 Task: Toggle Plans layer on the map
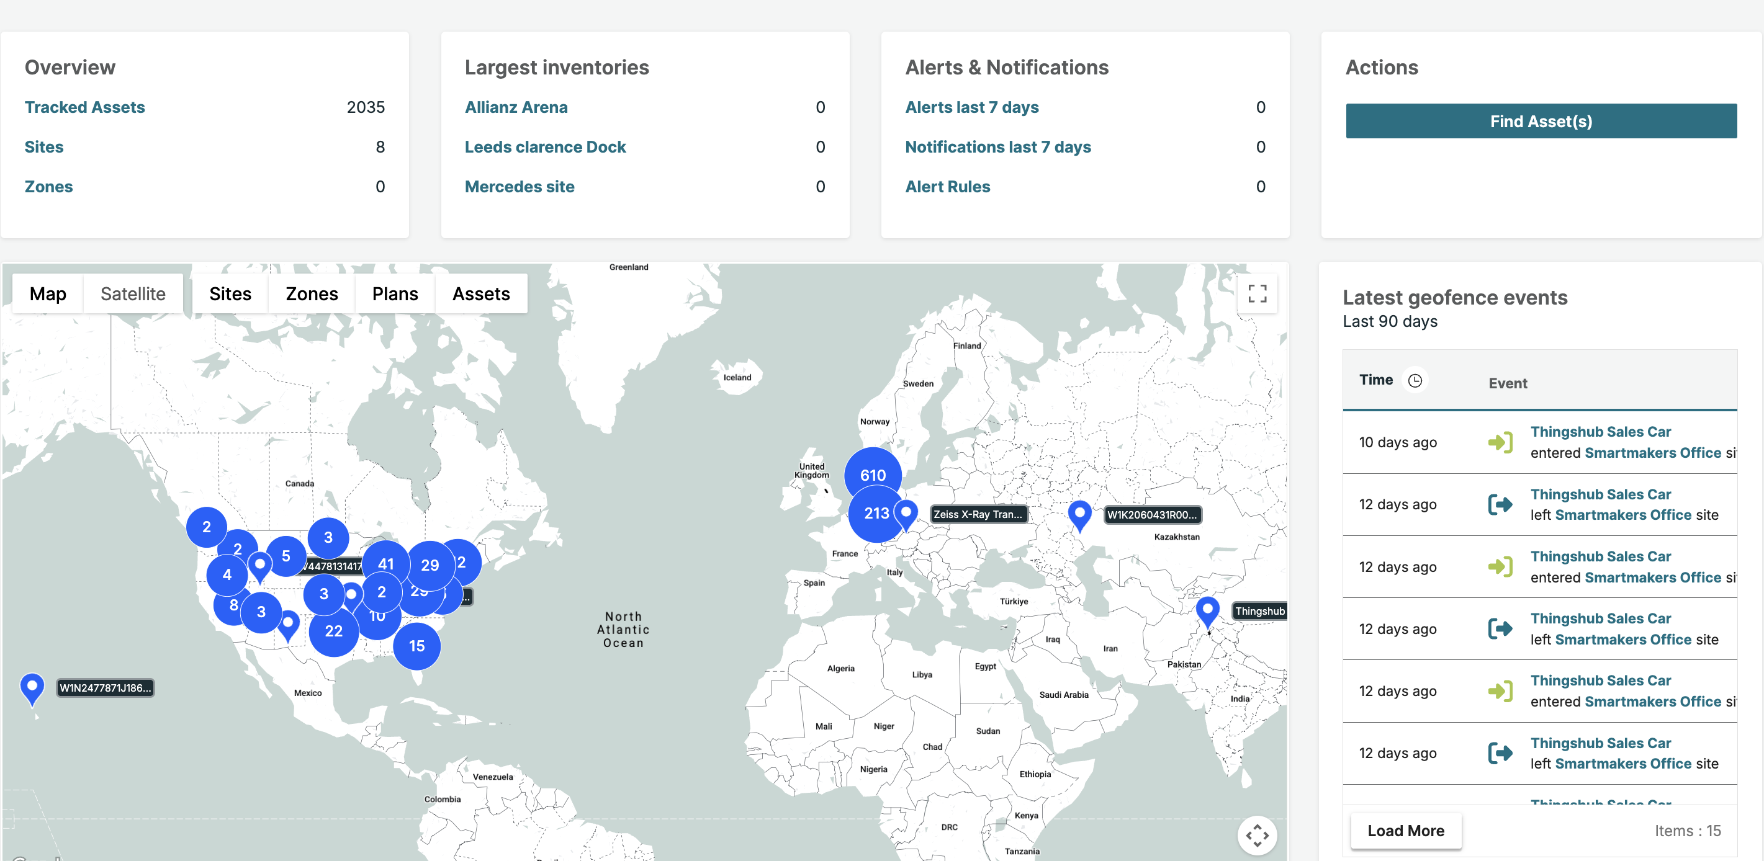(x=394, y=293)
